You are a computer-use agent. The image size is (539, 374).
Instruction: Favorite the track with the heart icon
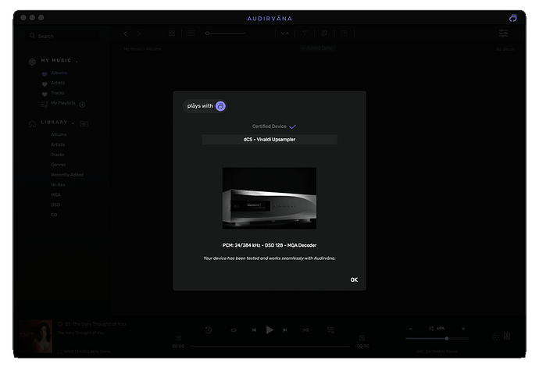60,324
